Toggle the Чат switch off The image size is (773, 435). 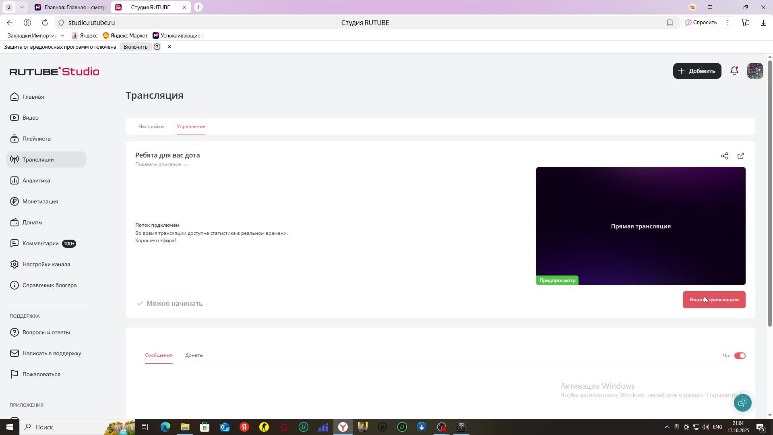(x=740, y=356)
